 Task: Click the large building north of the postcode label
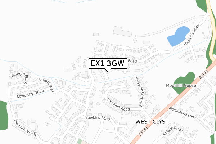pyautogui.click(x=122, y=32)
